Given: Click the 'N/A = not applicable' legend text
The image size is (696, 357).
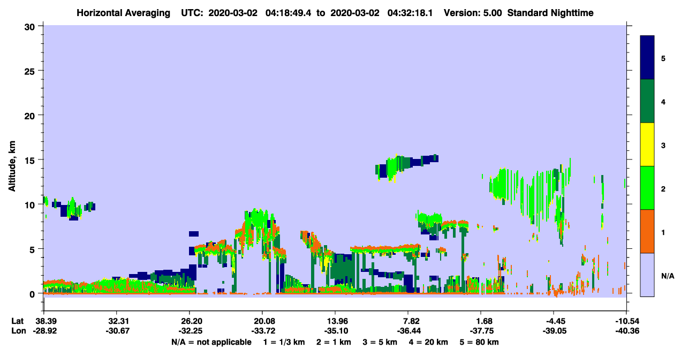Looking at the screenshot, I should [211, 342].
